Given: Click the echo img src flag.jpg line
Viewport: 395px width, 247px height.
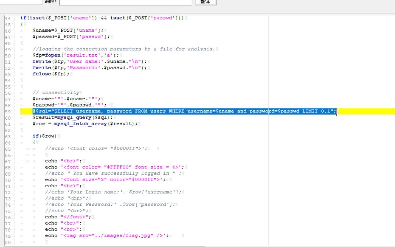Looking at the screenshot, I should tap(107, 236).
